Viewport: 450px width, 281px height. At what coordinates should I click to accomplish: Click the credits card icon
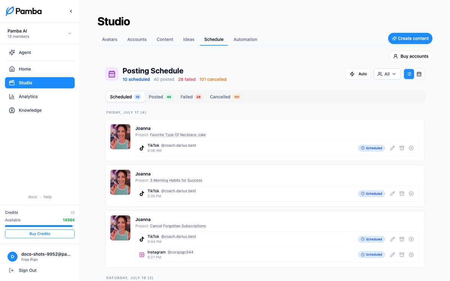coord(73,212)
